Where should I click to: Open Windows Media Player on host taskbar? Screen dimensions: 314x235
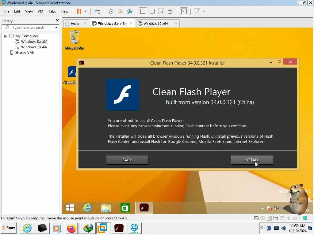57,228
